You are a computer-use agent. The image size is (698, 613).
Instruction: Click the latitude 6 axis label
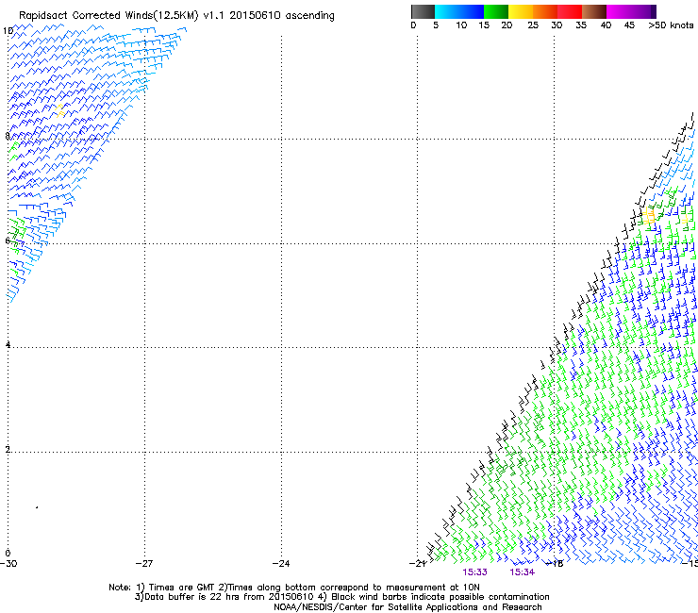point(8,240)
